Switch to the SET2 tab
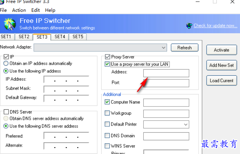This screenshot has width=240, height=154. tap(24, 37)
